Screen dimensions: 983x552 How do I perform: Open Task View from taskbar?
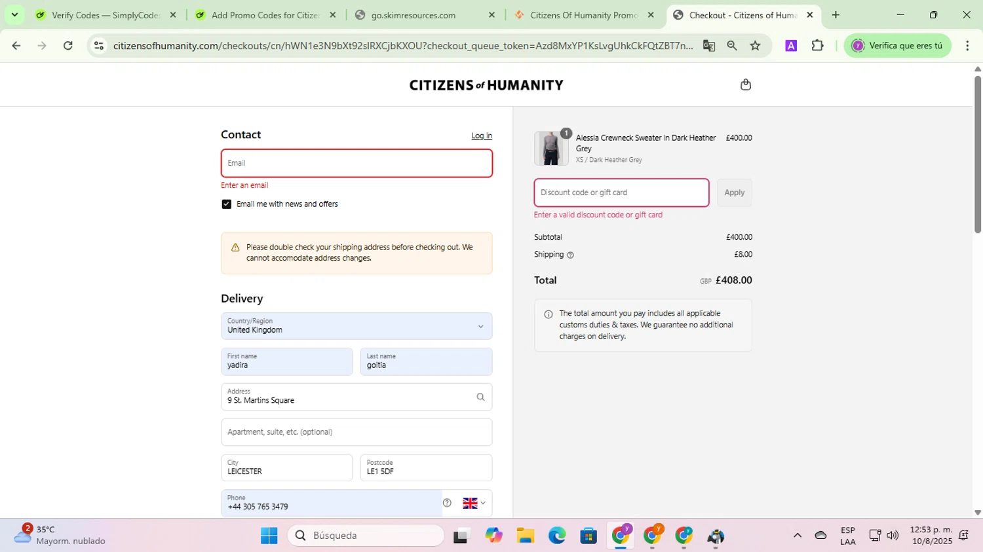462,536
